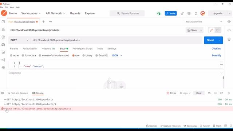
Task: Open the info lightbulb icon
Action: 229,39
